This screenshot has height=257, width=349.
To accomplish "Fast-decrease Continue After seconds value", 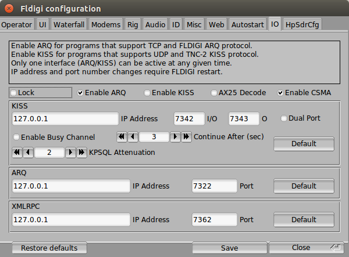I will click(122, 137).
